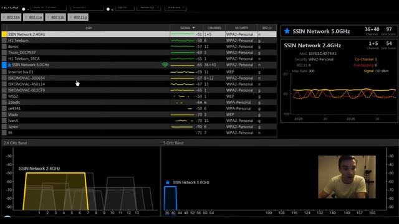Click the 2.4 GHz Band panel heading
Screen dimensions: 399x224
(15, 143)
